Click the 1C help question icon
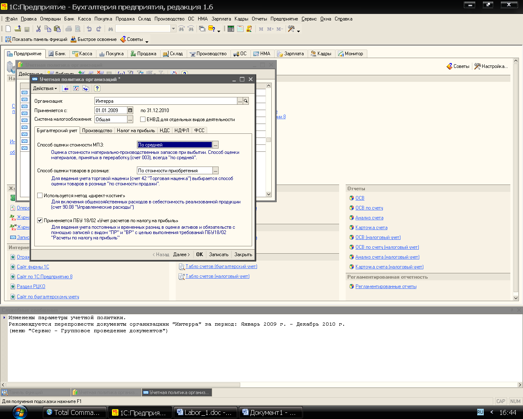Image resolution: width=523 pixels, height=419 pixels. [212, 29]
